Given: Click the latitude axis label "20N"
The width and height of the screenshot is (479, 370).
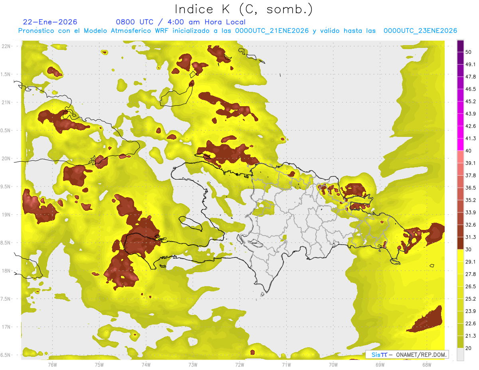Looking at the screenshot, I should (x=6, y=158).
